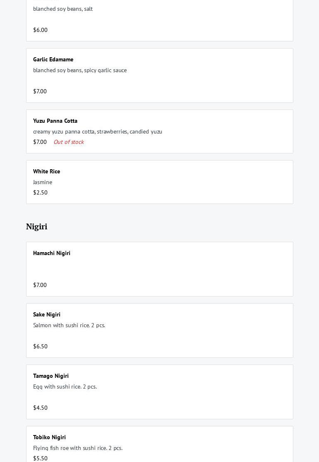The height and width of the screenshot is (462, 319).
Task: Click the Jasmine description text
Action: tap(43, 182)
